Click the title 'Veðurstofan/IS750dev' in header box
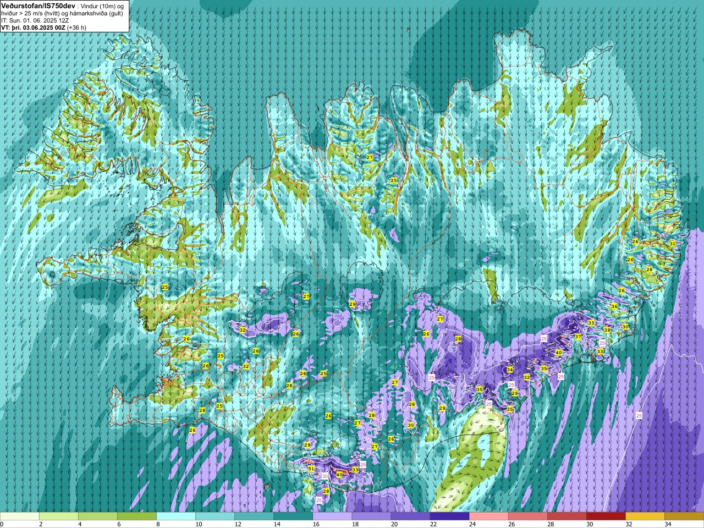The image size is (704, 528). (x=38, y=5)
